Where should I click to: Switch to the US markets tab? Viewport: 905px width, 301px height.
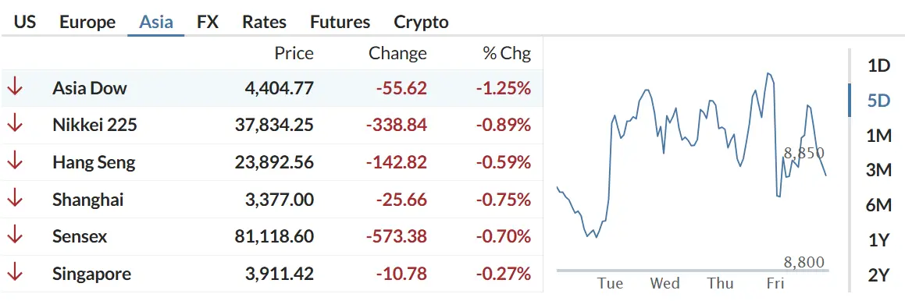coord(25,22)
